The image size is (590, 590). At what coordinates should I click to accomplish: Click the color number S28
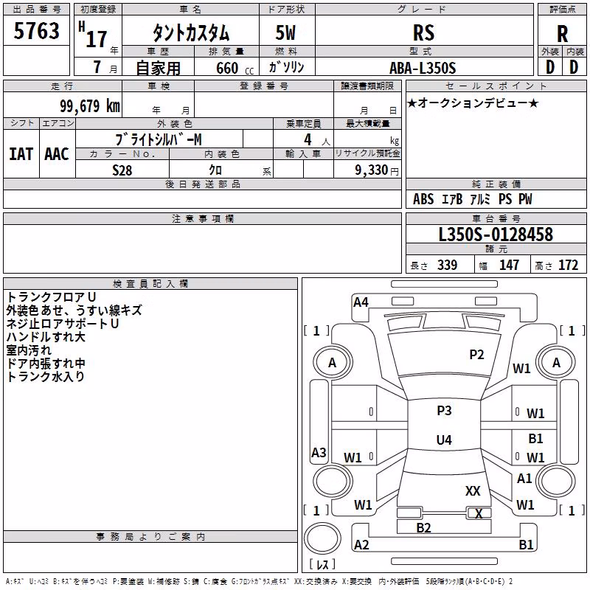tap(122, 170)
